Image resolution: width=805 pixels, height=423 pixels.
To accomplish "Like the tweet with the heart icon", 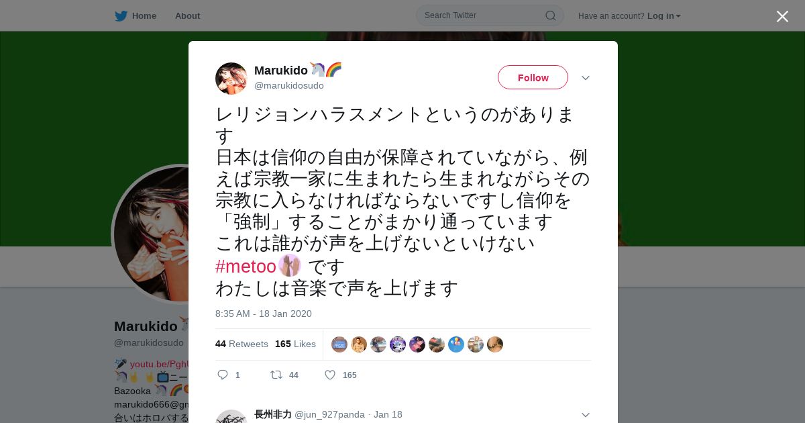I will tap(330, 375).
